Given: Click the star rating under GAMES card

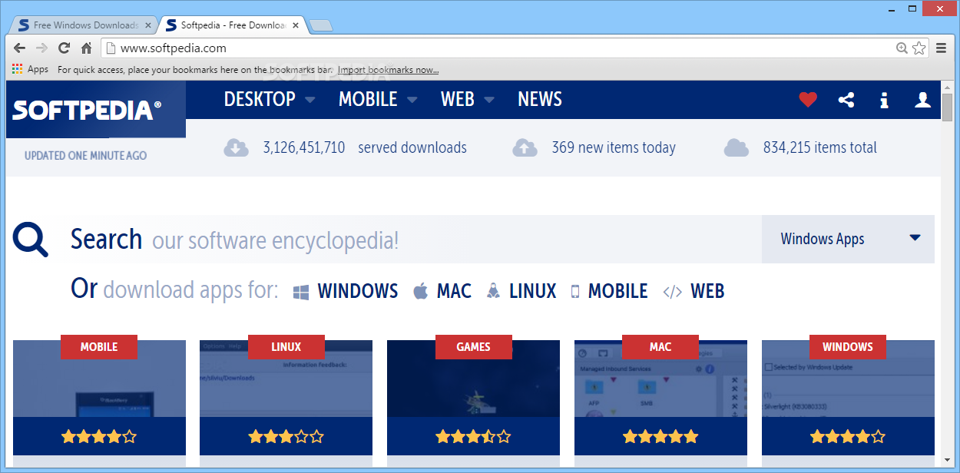Looking at the screenshot, I should (x=473, y=437).
